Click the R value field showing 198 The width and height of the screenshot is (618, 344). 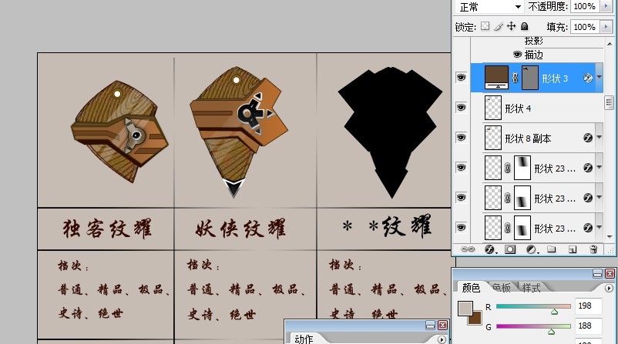click(x=588, y=306)
